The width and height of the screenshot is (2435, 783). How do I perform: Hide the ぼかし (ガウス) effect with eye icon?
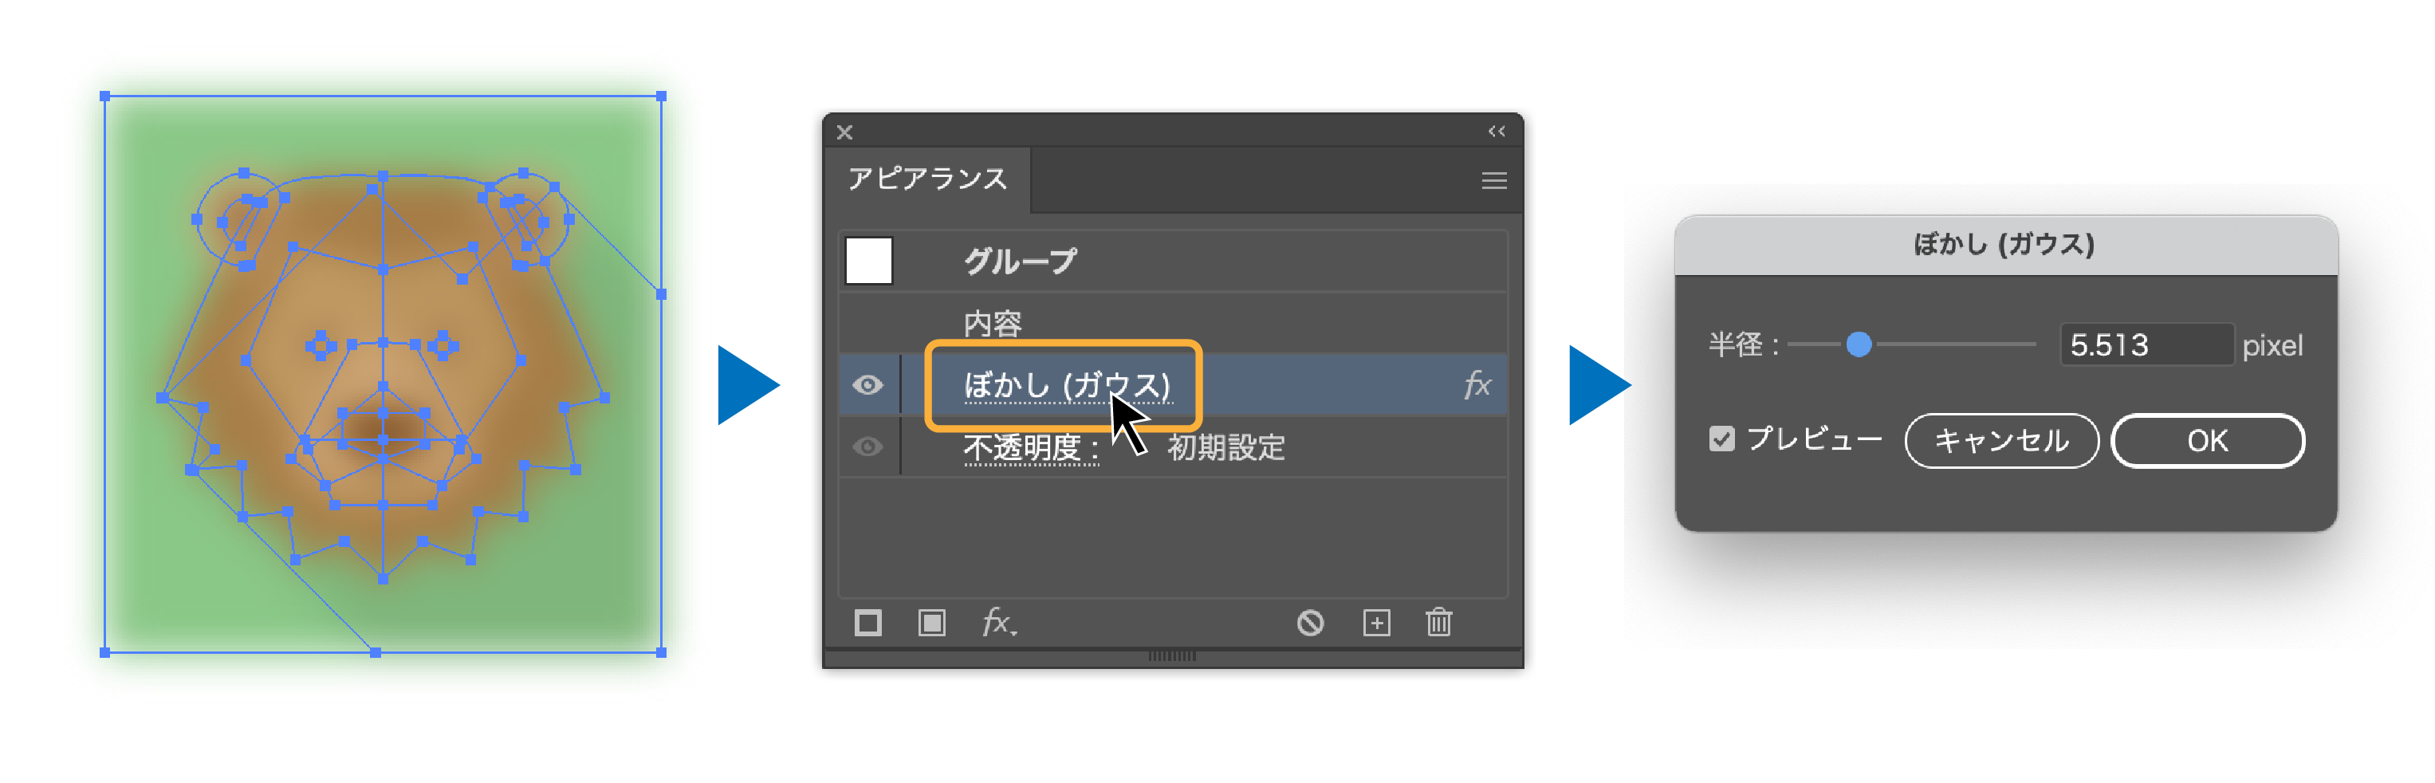(x=867, y=385)
